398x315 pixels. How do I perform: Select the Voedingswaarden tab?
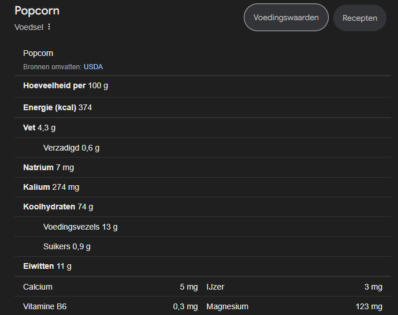pos(286,17)
